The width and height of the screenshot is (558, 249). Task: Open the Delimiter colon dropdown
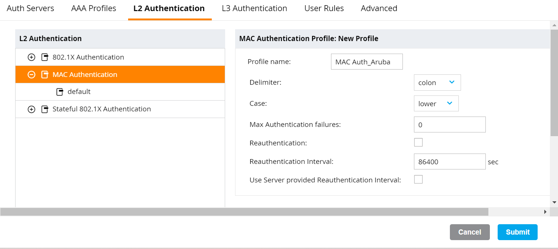pyautogui.click(x=437, y=83)
